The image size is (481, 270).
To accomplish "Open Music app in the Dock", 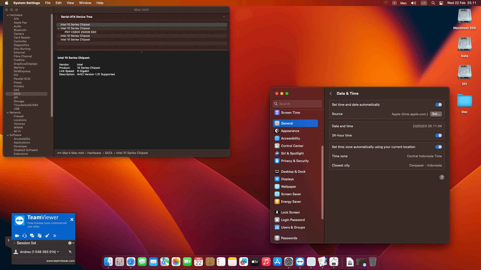I will pos(266,262).
